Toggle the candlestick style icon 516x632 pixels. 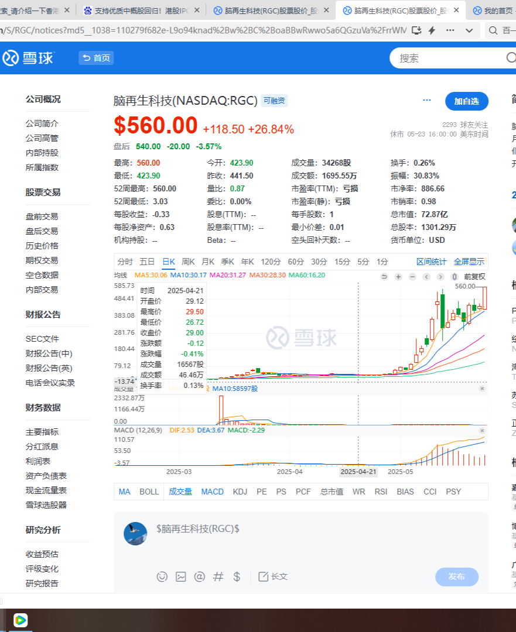(x=455, y=276)
